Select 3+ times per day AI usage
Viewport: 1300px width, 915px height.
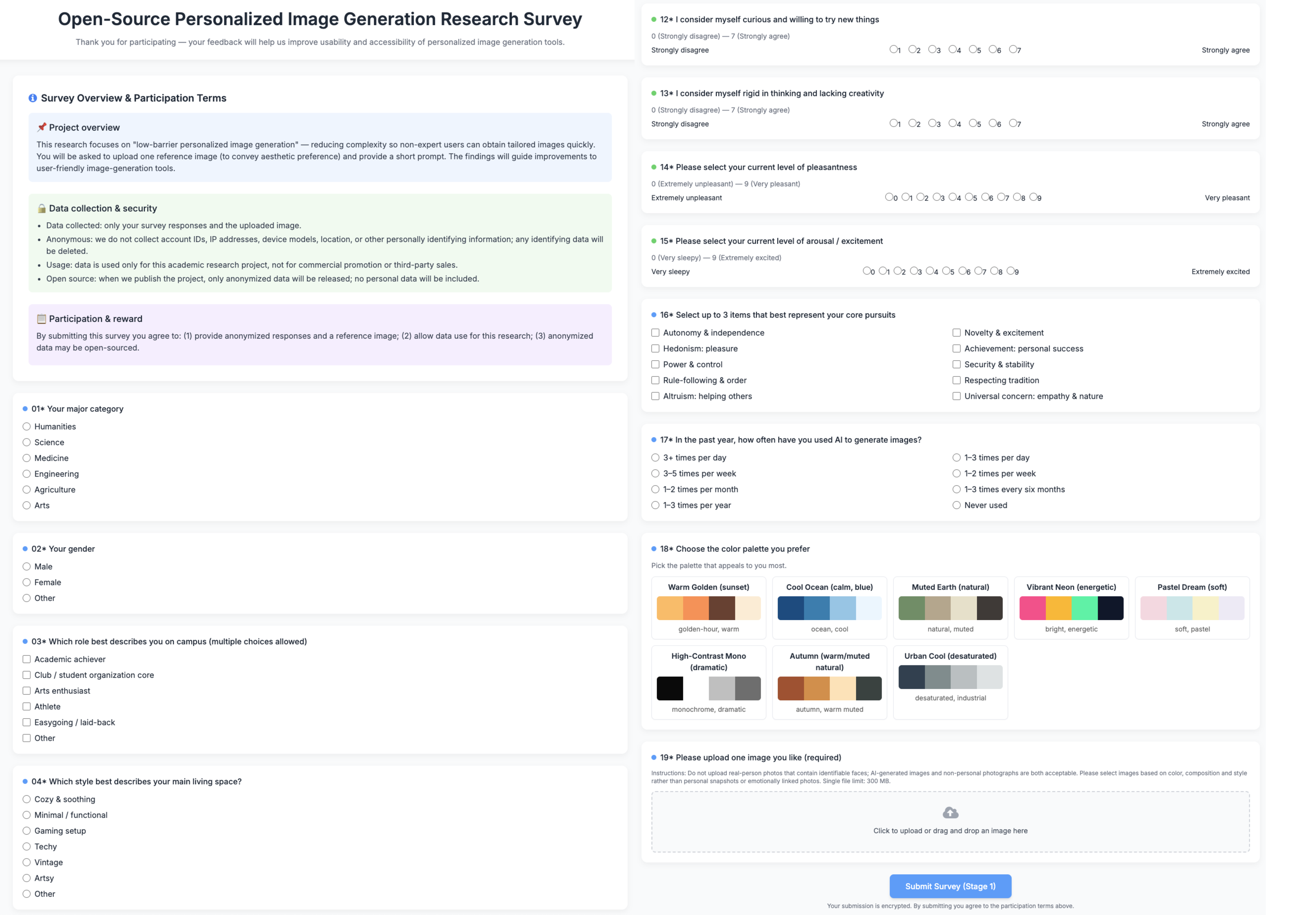(655, 458)
